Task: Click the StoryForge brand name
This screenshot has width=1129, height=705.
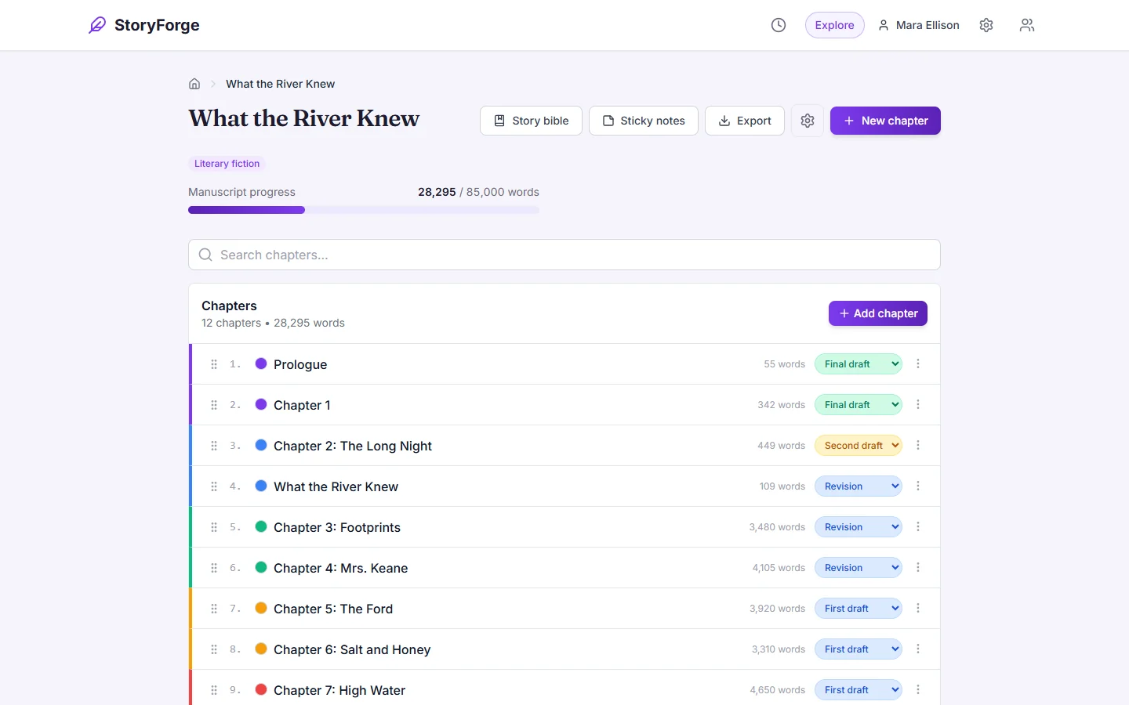Action: click(157, 25)
